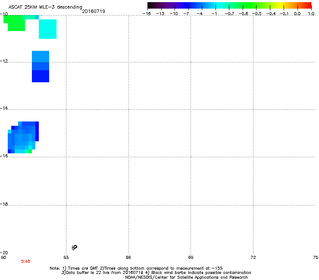Click latitude axis label '-12'
Viewport: 319px width, 280px height.
pos(4,61)
